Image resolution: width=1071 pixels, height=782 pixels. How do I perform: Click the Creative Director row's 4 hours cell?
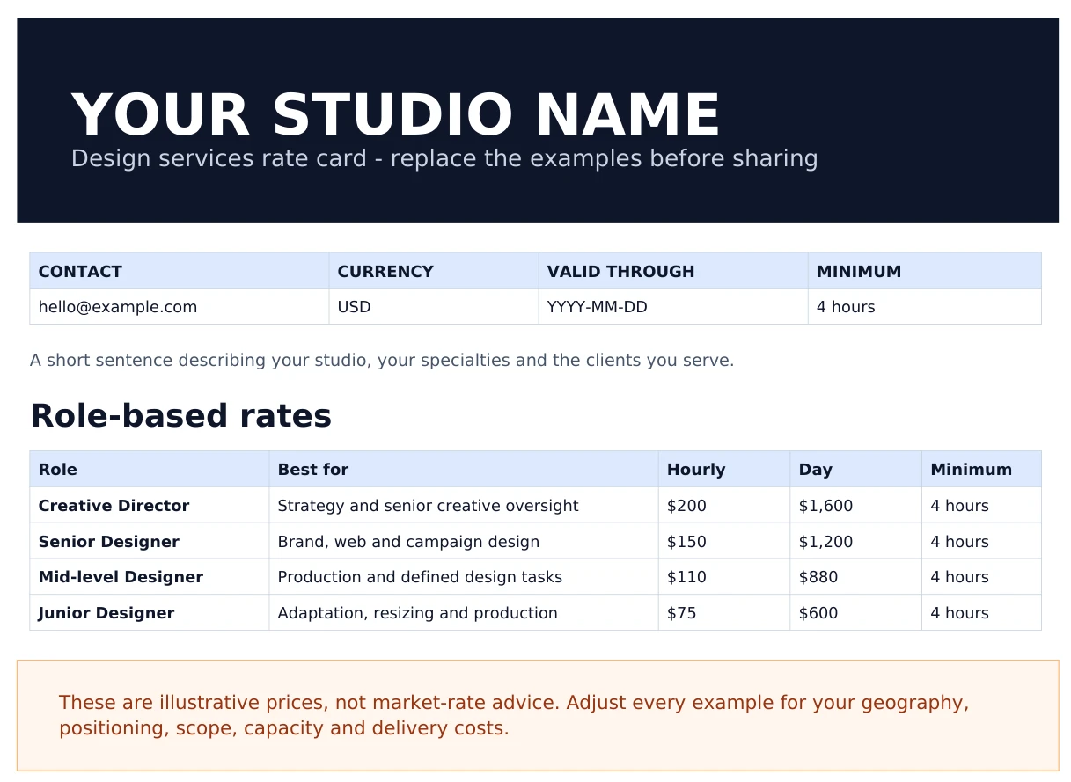[x=982, y=506]
